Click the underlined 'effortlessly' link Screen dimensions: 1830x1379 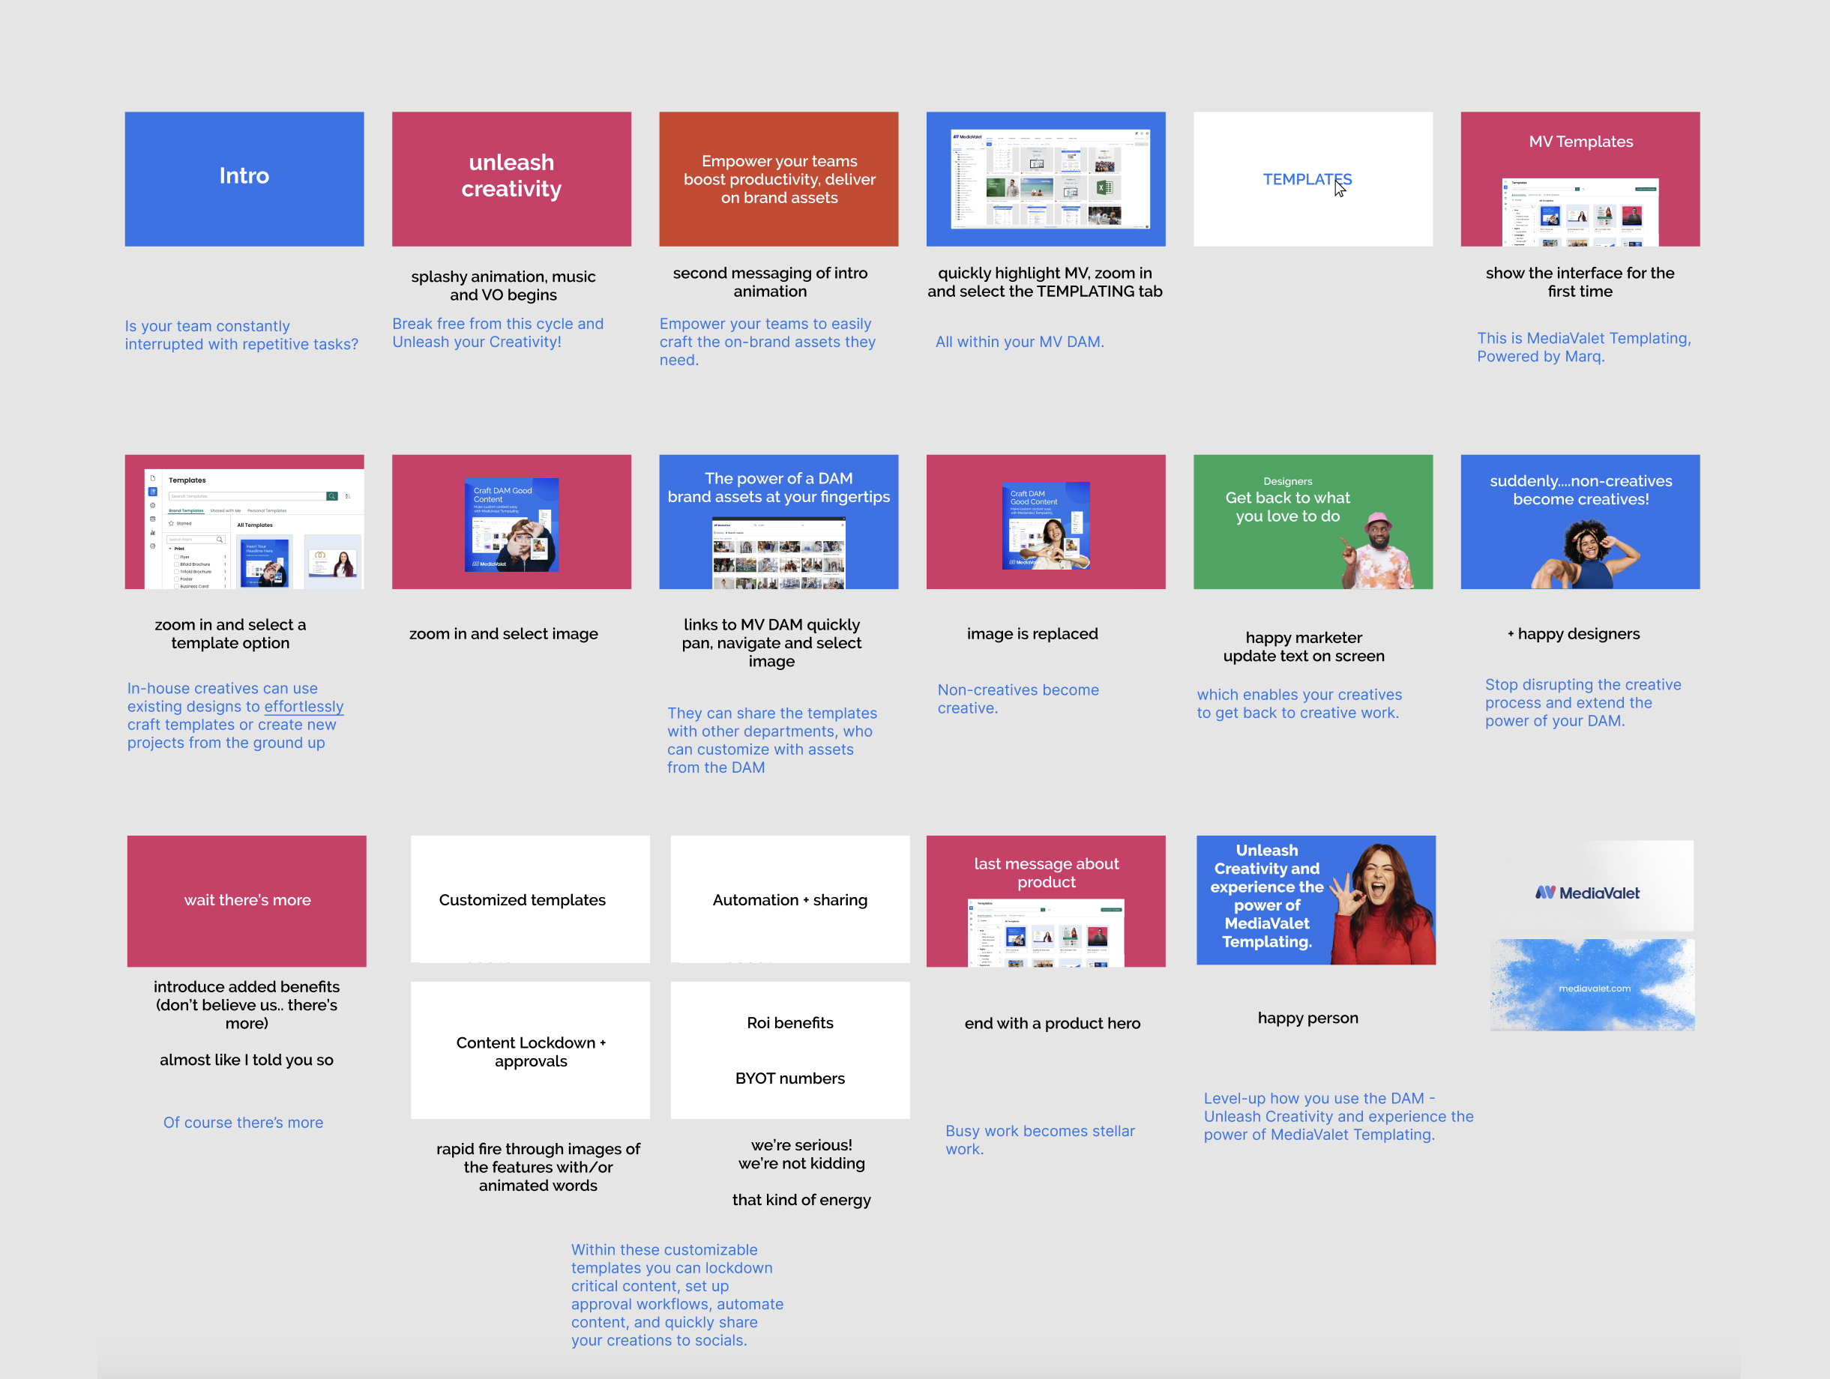click(x=304, y=707)
